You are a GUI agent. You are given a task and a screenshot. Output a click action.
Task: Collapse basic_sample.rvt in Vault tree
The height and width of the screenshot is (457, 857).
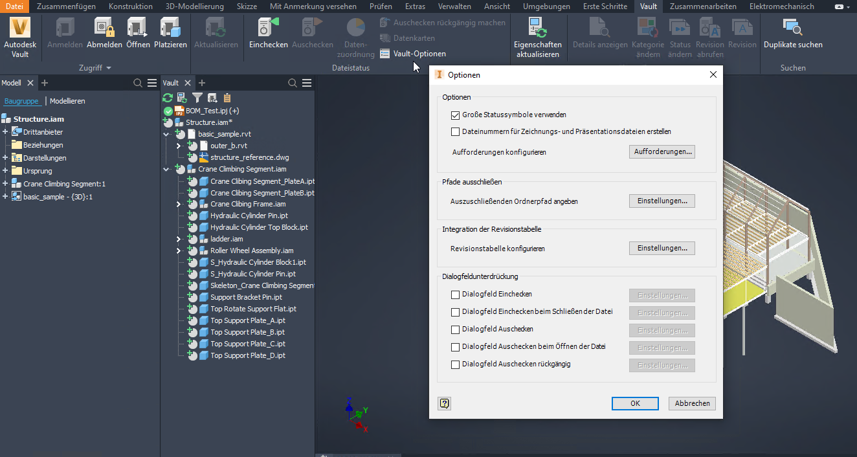pos(166,134)
